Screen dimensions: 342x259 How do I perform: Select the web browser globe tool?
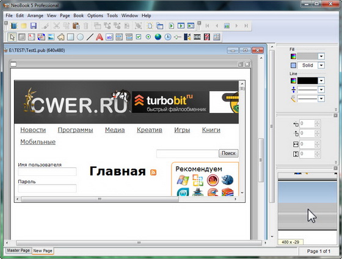point(158,37)
